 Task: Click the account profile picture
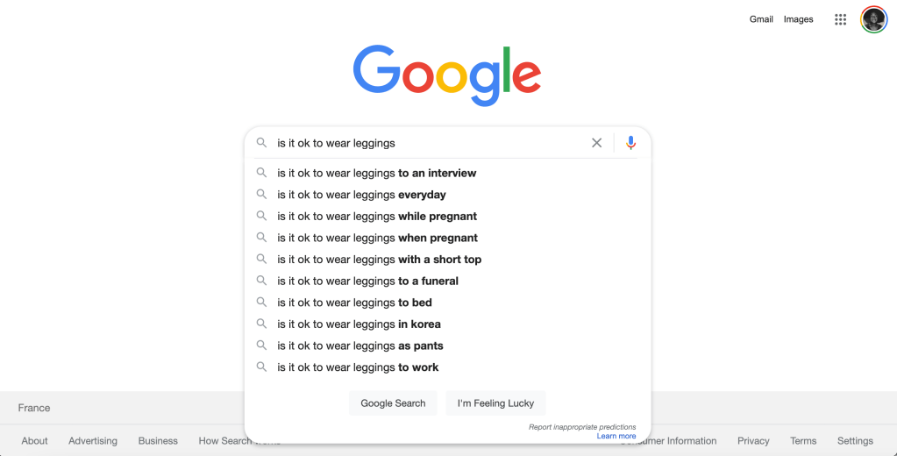(x=873, y=19)
